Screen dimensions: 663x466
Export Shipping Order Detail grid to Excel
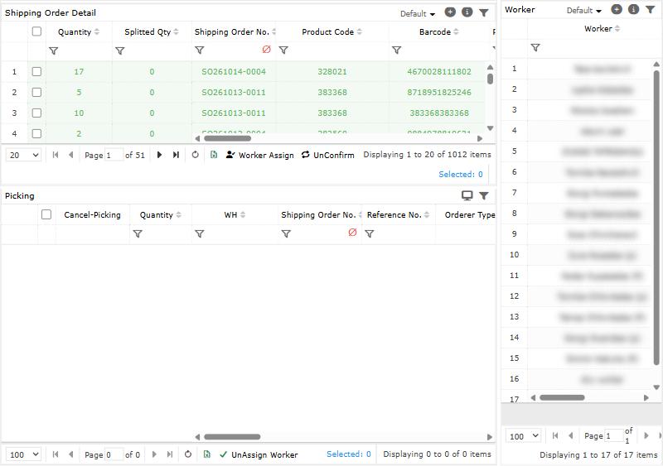214,155
